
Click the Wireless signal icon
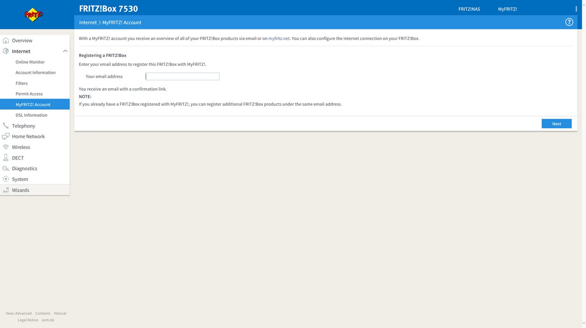[x=5, y=147]
